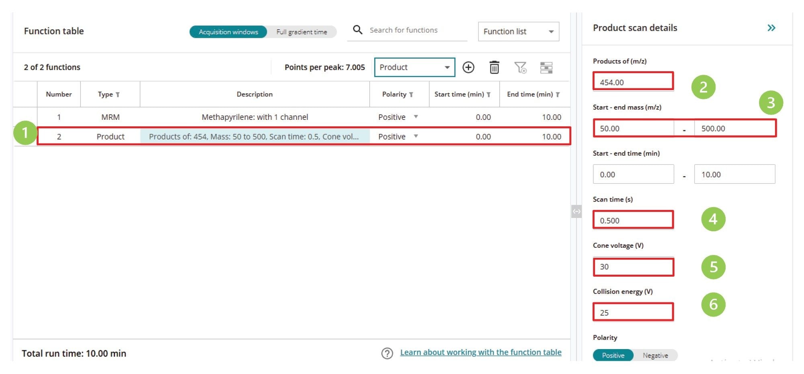Switch polarity to Negative

655,355
